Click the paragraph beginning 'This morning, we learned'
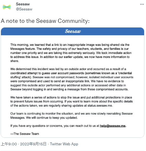The height and width of the screenshot is (151, 146). (x=71, y=53)
